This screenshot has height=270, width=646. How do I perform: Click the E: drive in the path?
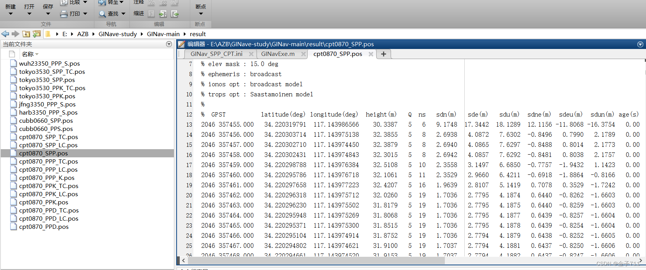65,34
